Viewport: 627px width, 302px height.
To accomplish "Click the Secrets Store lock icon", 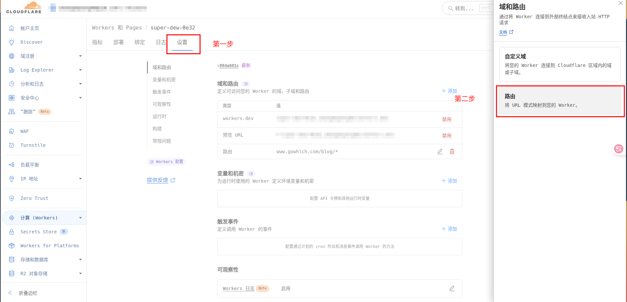I will 12,232.
